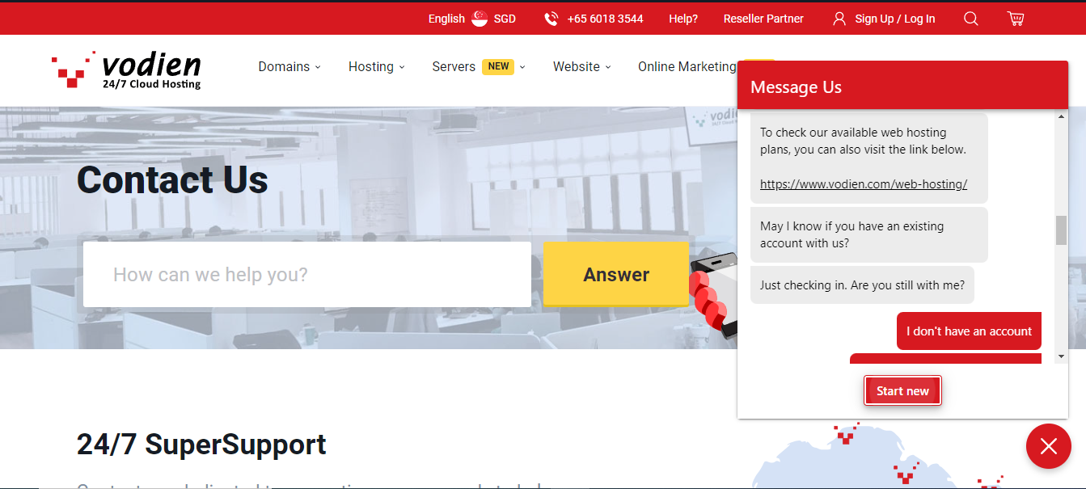Expand the Website menu

(582, 67)
